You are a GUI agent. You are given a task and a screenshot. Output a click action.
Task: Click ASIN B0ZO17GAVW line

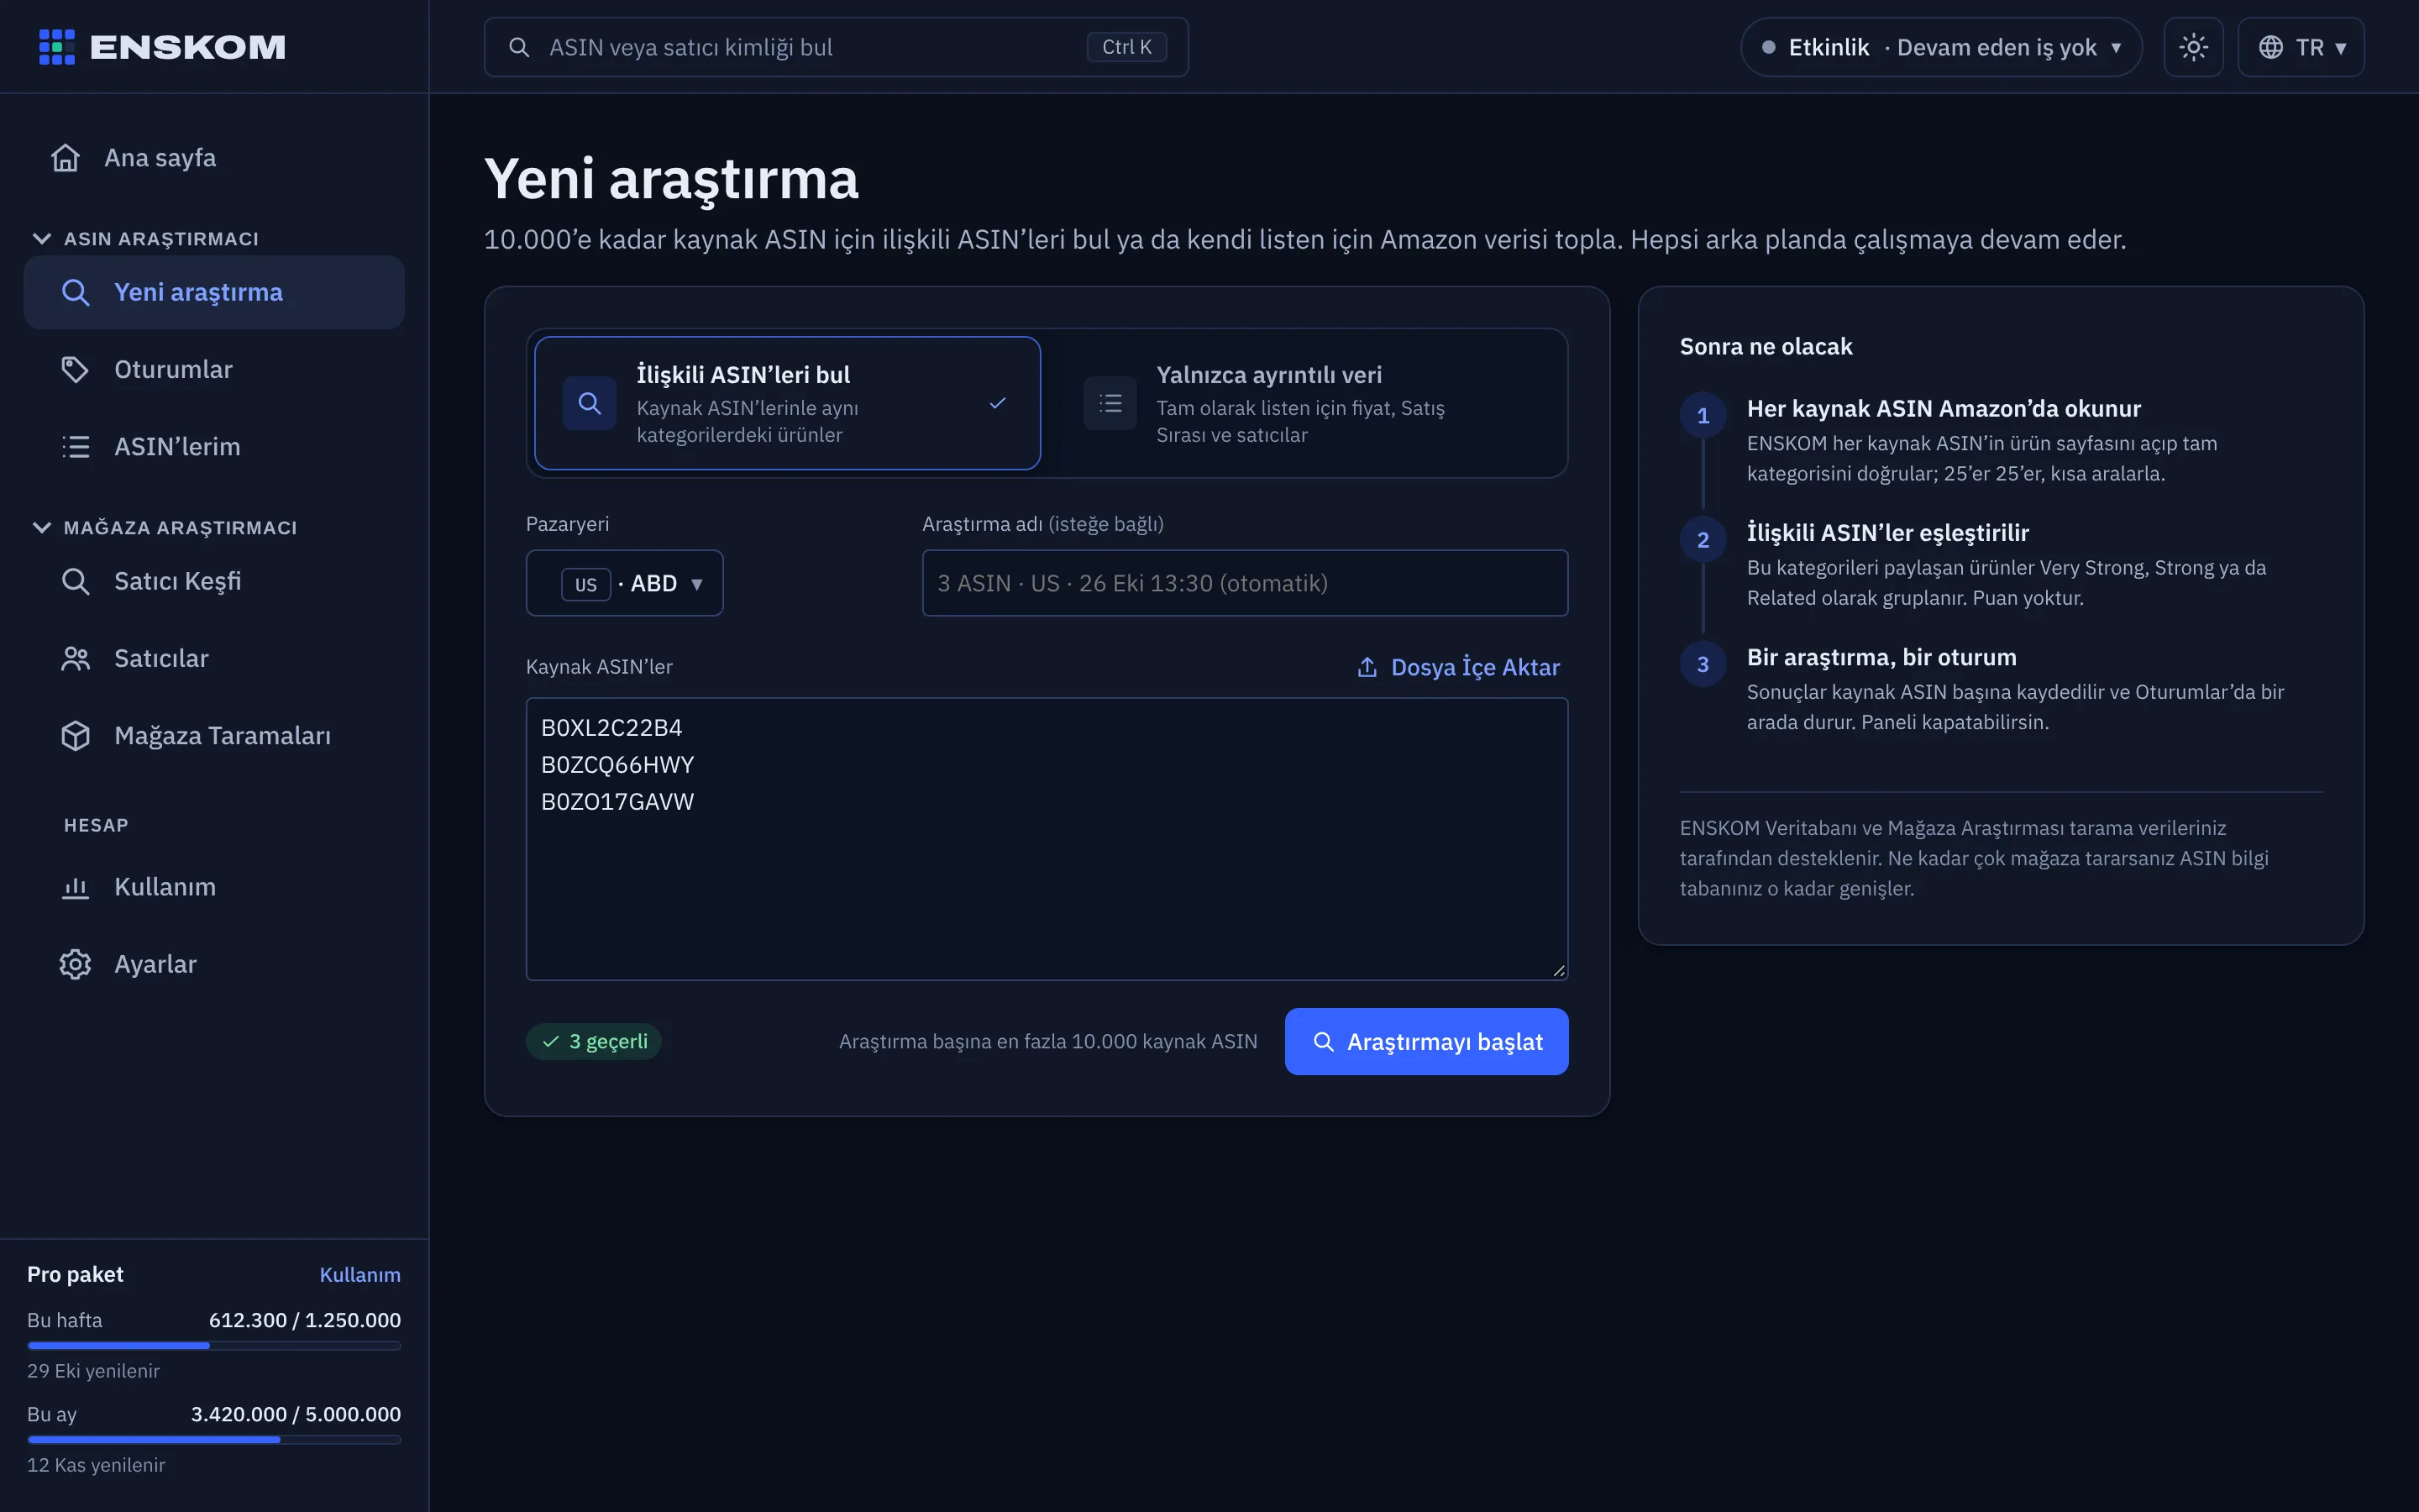point(617,802)
